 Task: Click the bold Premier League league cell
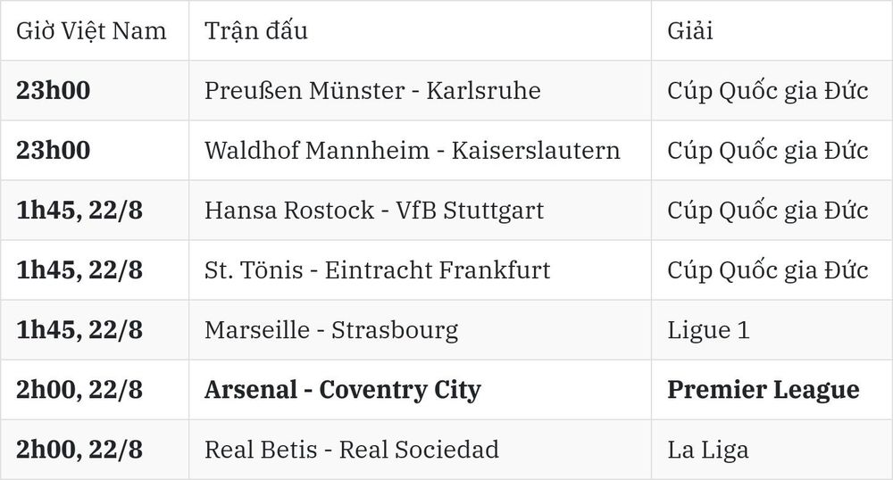tap(764, 390)
